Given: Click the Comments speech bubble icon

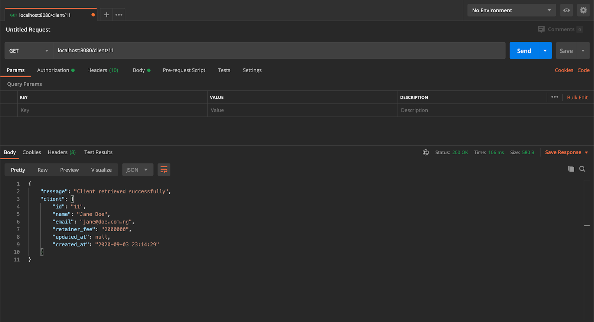Looking at the screenshot, I should point(541,29).
